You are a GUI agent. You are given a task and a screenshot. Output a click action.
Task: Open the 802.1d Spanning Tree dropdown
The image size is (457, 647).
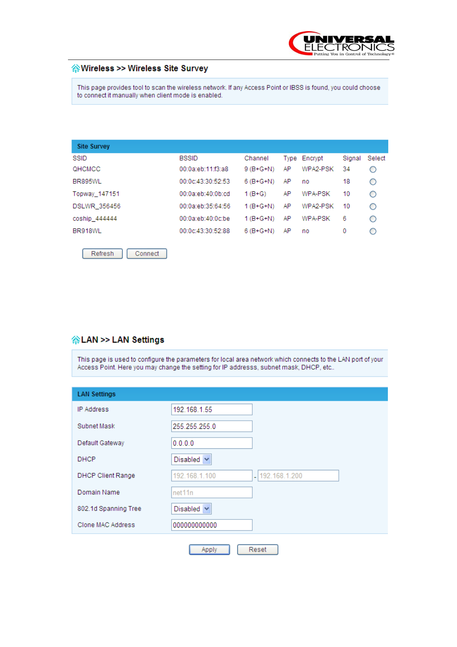click(x=191, y=509)
